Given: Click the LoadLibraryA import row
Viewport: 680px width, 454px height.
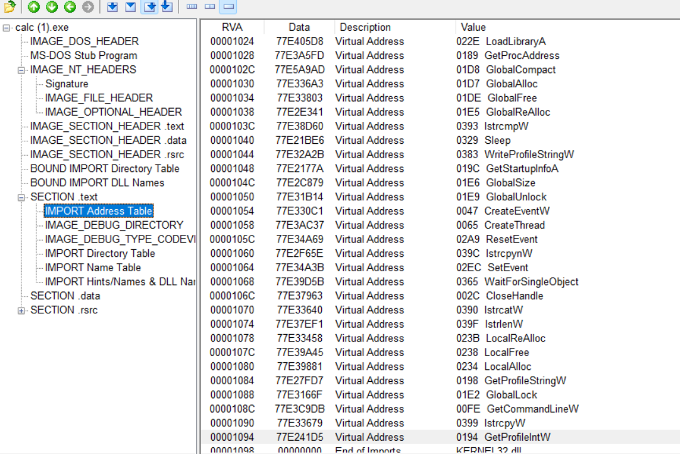Looking at the screenshot, I should click(440, 41).
